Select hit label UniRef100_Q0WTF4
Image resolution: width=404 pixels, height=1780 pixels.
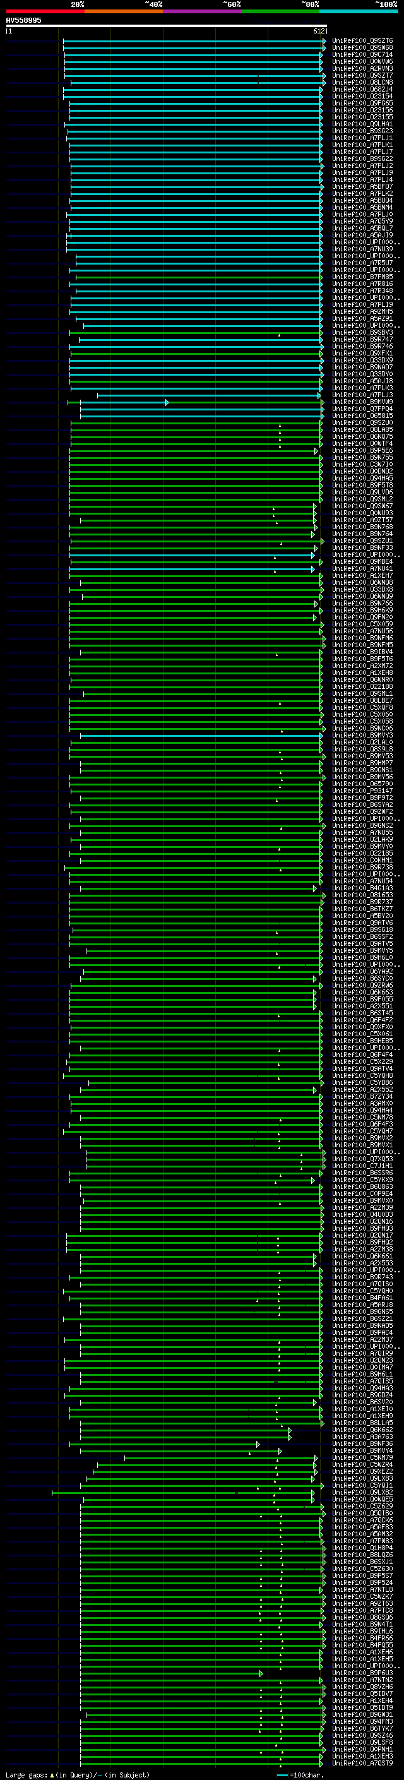[x=362, y=443]
